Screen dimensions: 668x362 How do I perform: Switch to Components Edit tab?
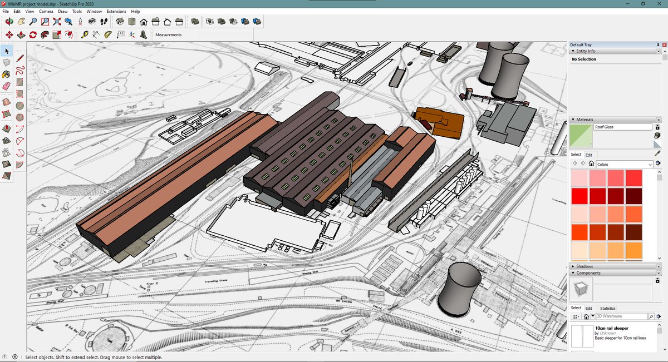click(x=588, y=308)
